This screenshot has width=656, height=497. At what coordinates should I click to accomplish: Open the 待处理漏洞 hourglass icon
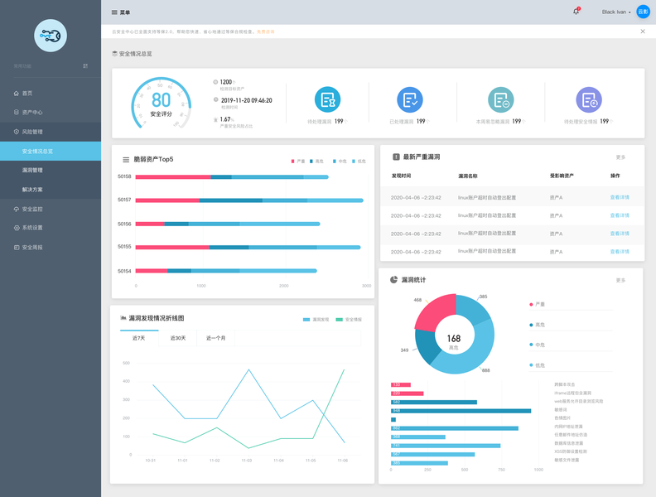pos(327,99)
